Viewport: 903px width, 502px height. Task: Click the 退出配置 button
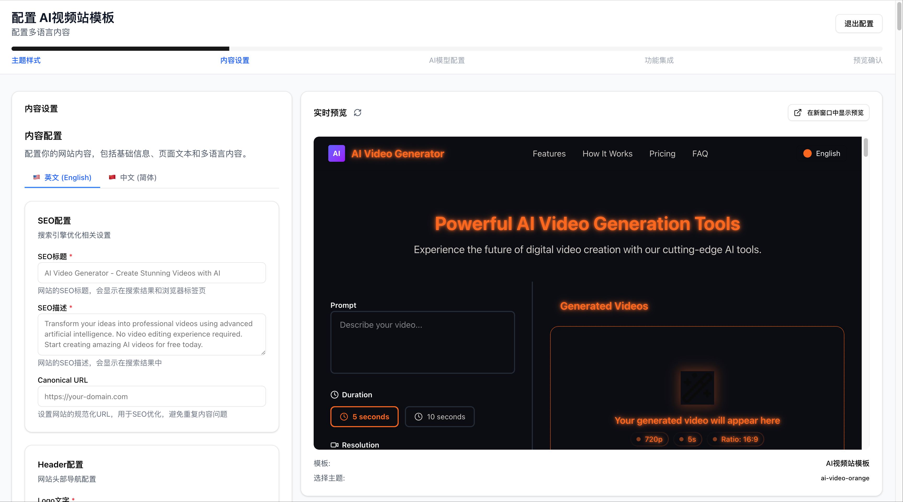point(859,24)
